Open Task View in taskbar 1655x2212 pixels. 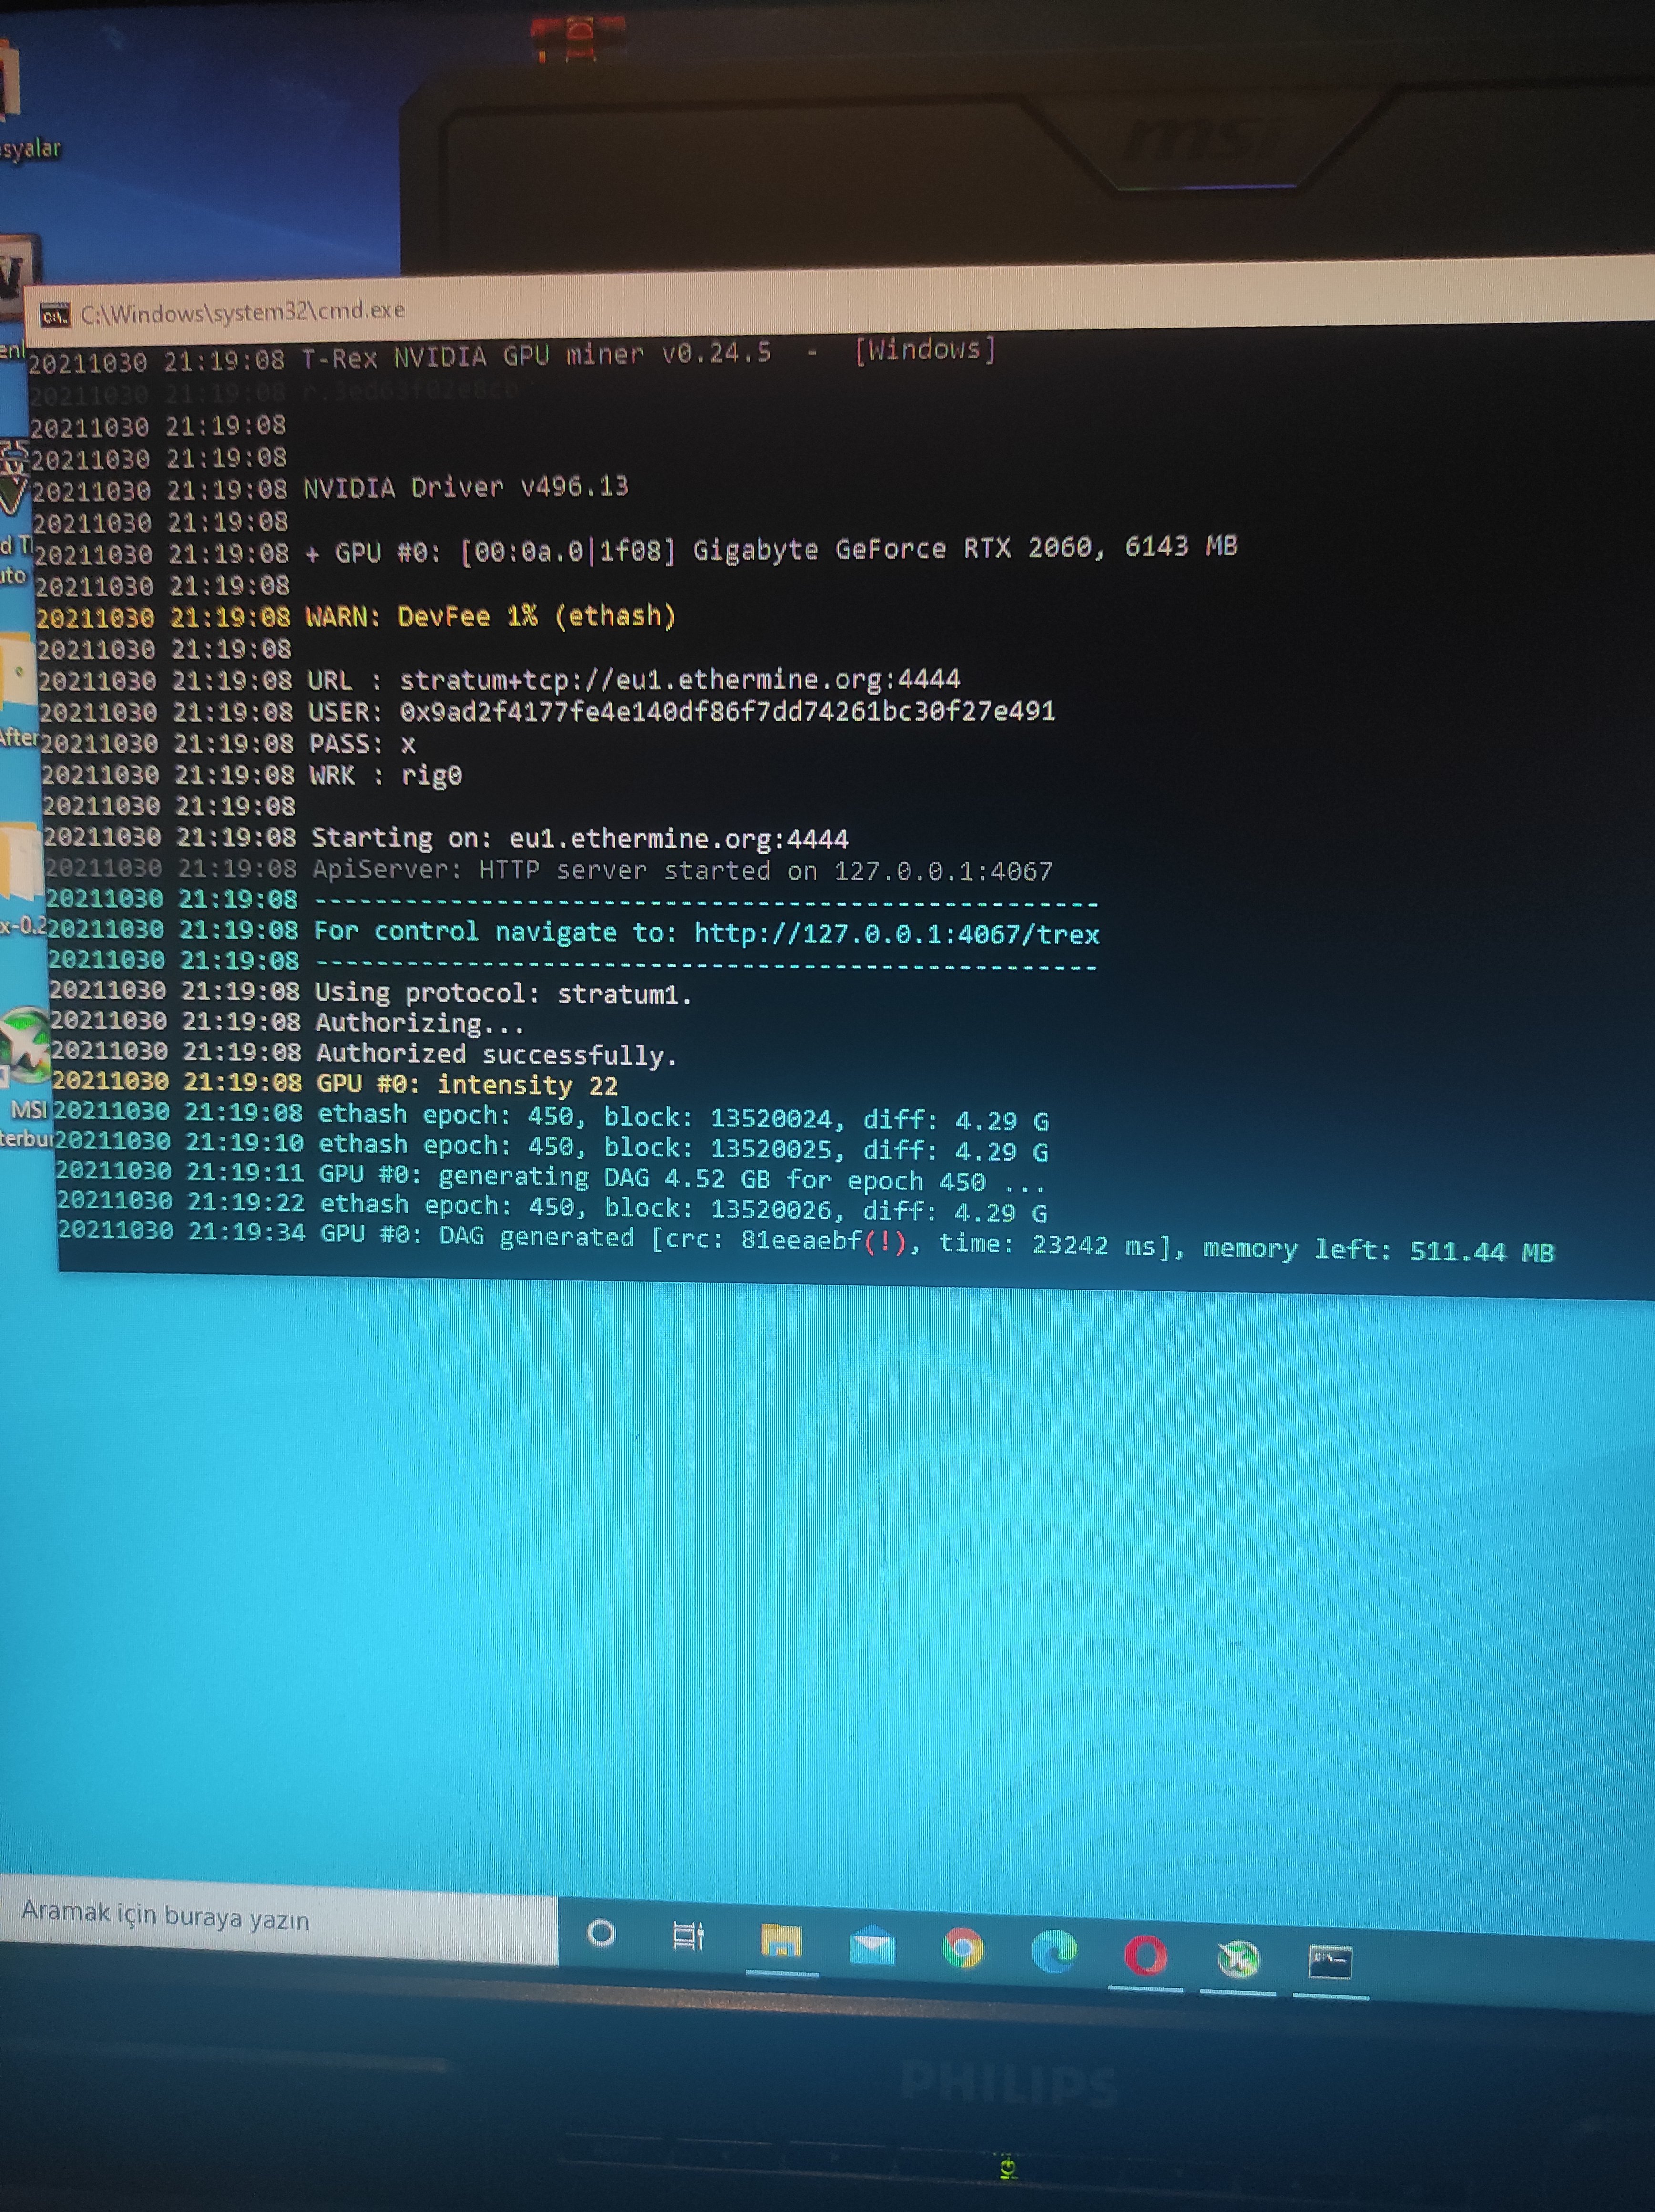(688, 1936)
